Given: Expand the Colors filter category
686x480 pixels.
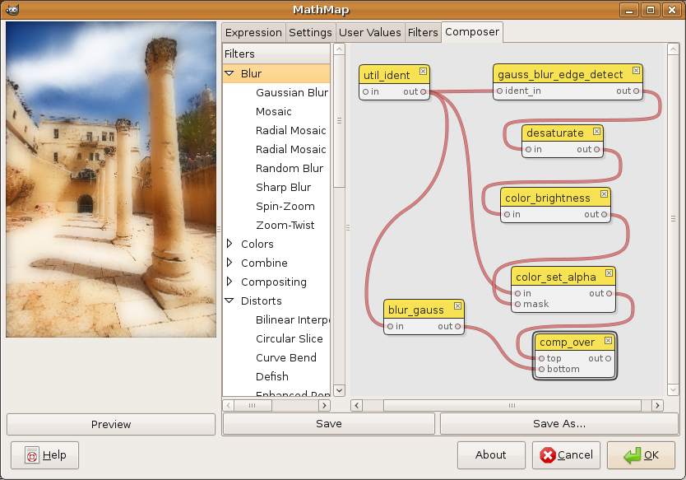Looking at the screenshot, I should (229, 244).
